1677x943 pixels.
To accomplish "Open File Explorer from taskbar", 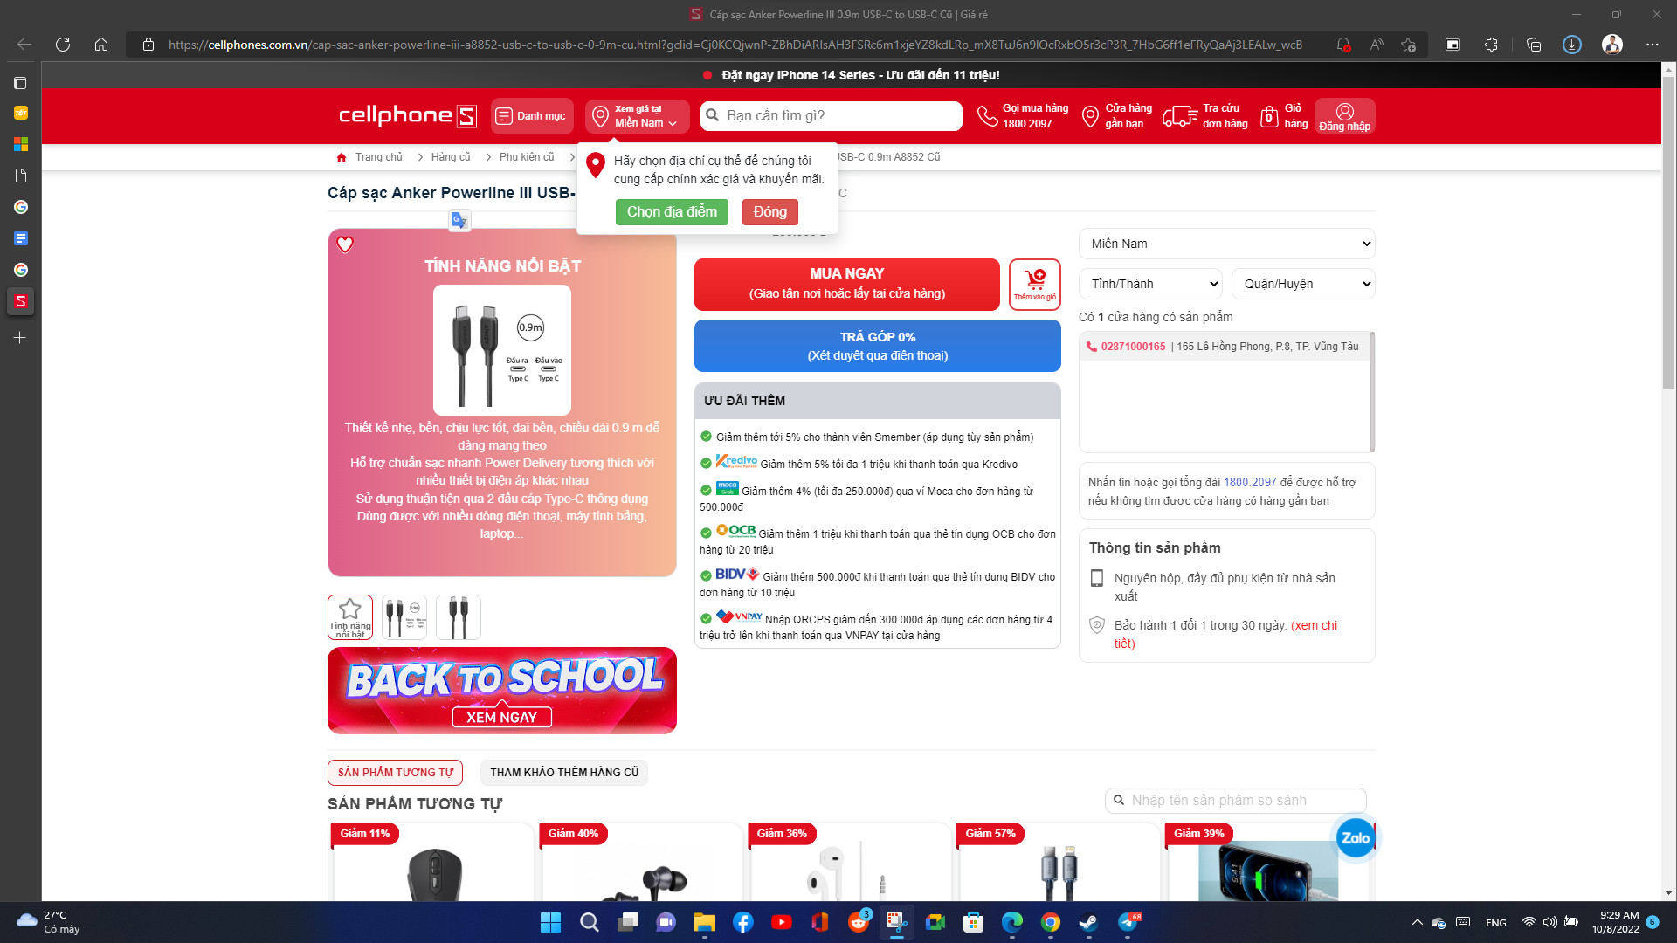I will tap(704, 922).
